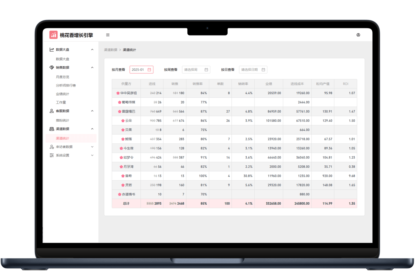415x271 pixels.
Task: Click the calendar icon in the 请选择周 week picker
Action: 206,70
